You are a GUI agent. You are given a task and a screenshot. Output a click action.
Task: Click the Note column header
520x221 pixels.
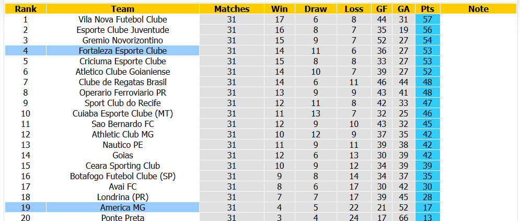479,9
